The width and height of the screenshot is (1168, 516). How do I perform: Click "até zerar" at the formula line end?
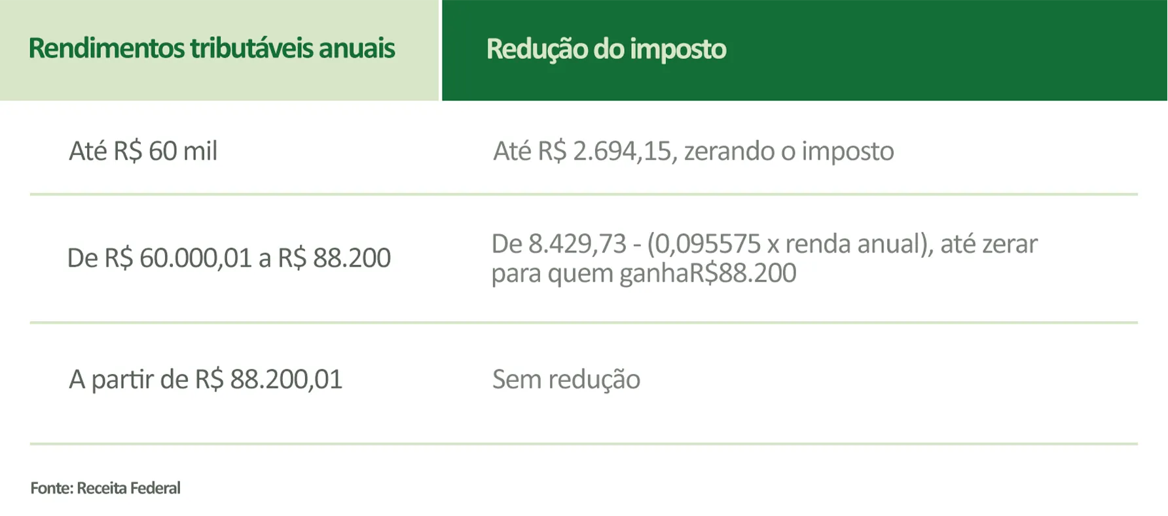coord(989,244)
